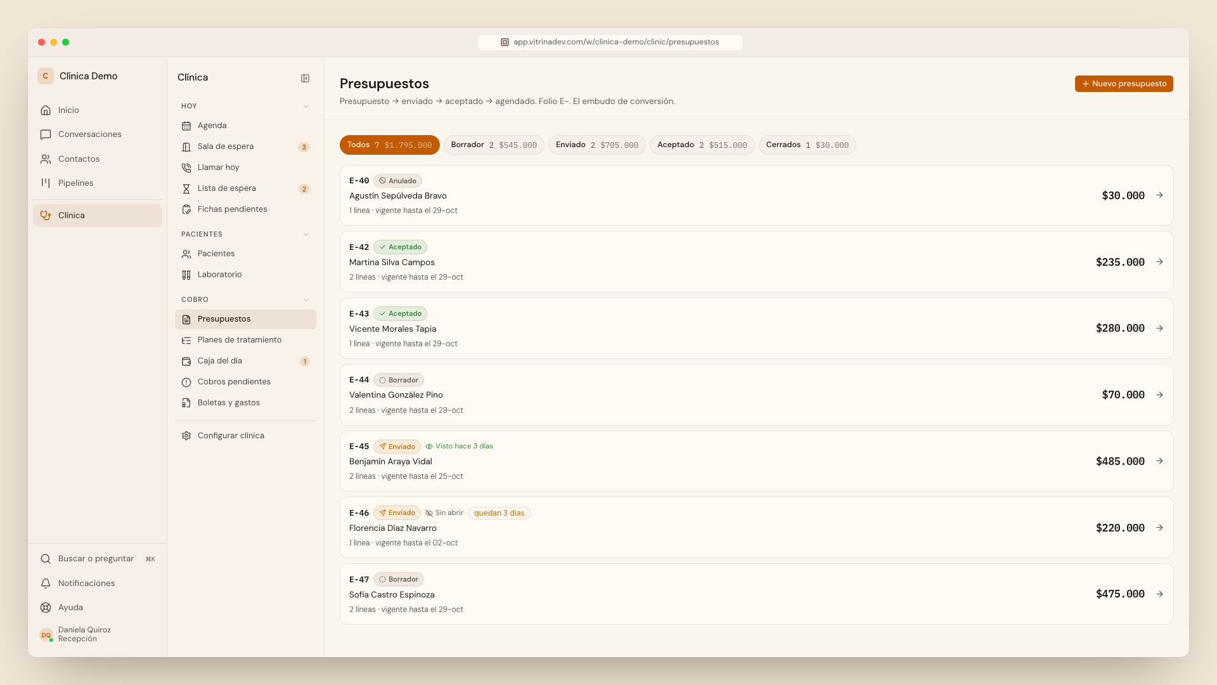Select the Aceptado filter tab
This screenshot has height=685, width=1217.
click(x=702, y=145)
